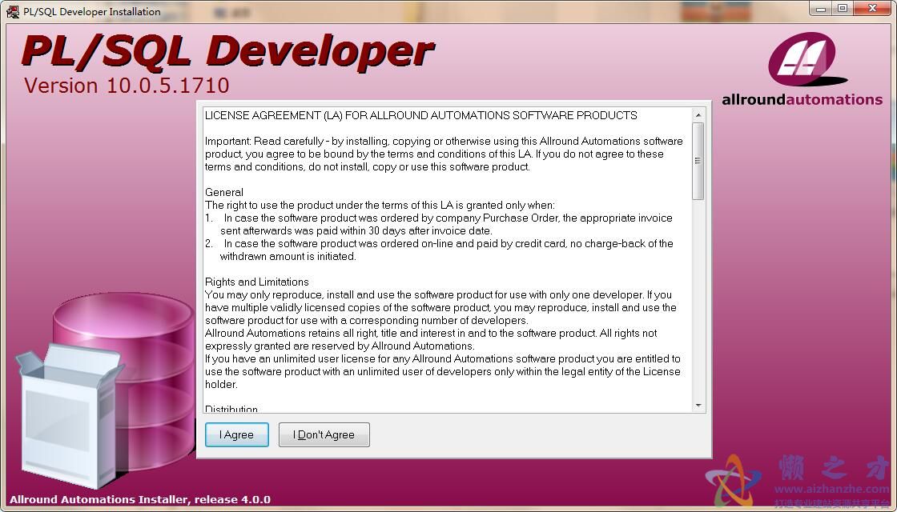The width and height of the screenshot is (897, 512).
Task: Click the line "withdrawn amount is initiated."
Action: (x=288, y=257)
